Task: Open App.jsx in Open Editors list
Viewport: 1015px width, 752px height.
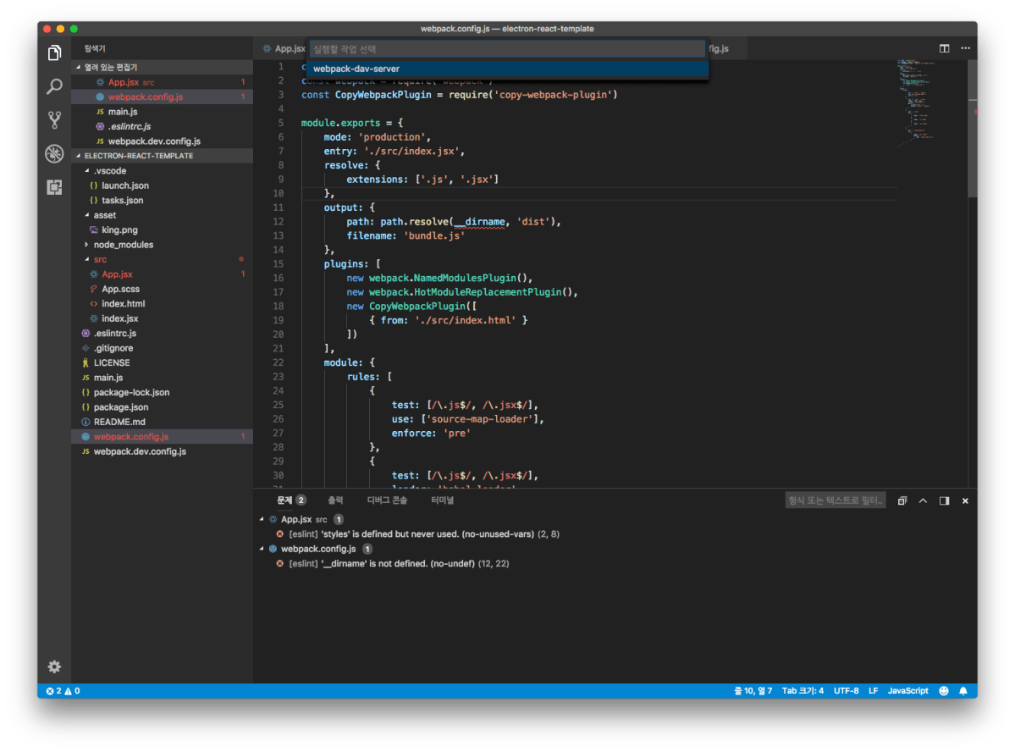Action: (162, 82)
